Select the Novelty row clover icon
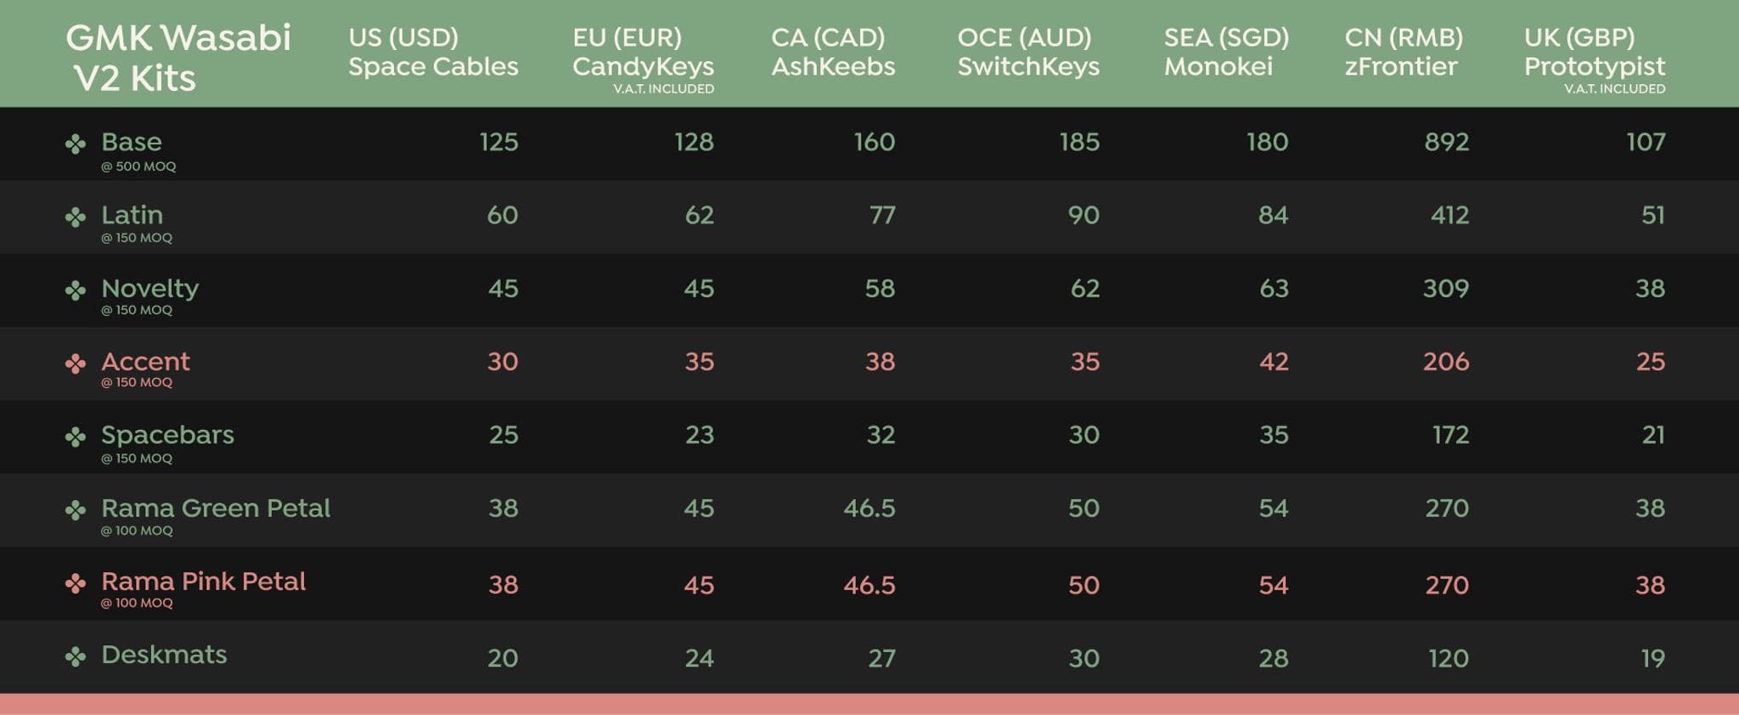Viewport: 1739px width, 715px height. pyautogui.click(x=76, y=290)
